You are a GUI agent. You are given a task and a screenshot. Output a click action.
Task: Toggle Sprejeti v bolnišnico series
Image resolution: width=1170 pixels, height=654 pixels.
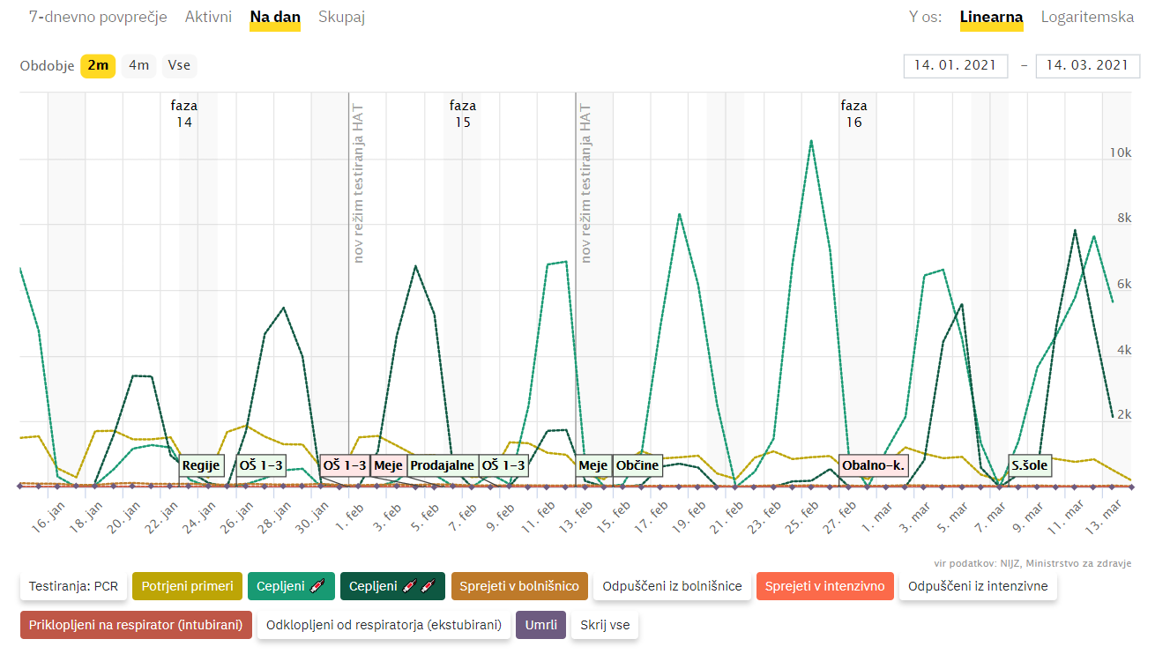click(x=519, y=586)
